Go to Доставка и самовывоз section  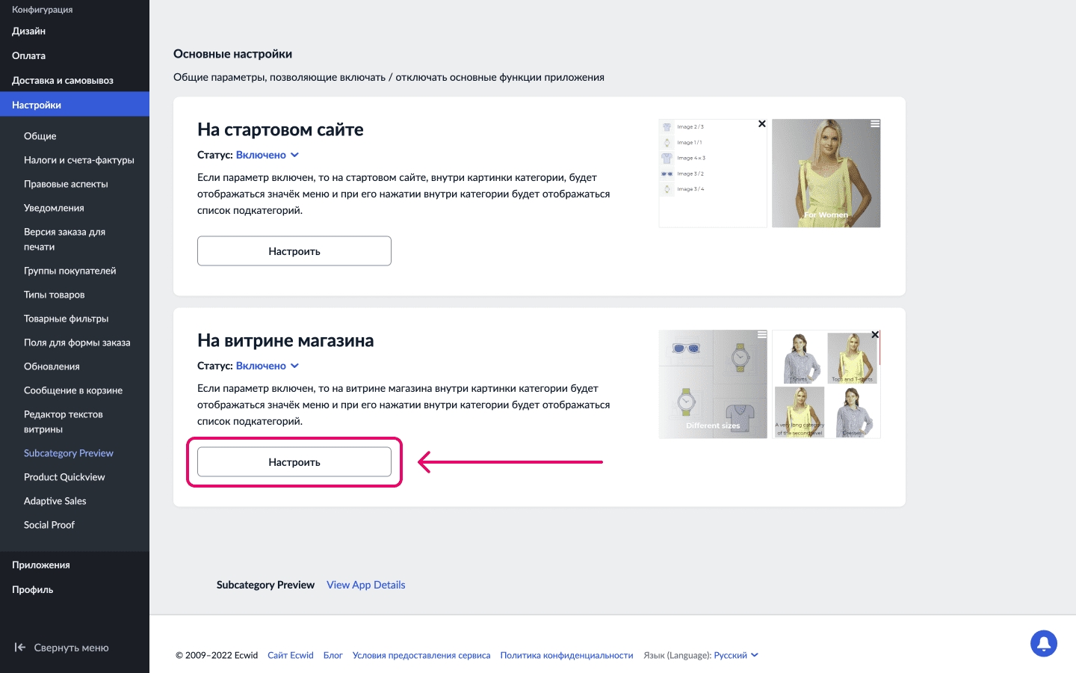point(63,81)
